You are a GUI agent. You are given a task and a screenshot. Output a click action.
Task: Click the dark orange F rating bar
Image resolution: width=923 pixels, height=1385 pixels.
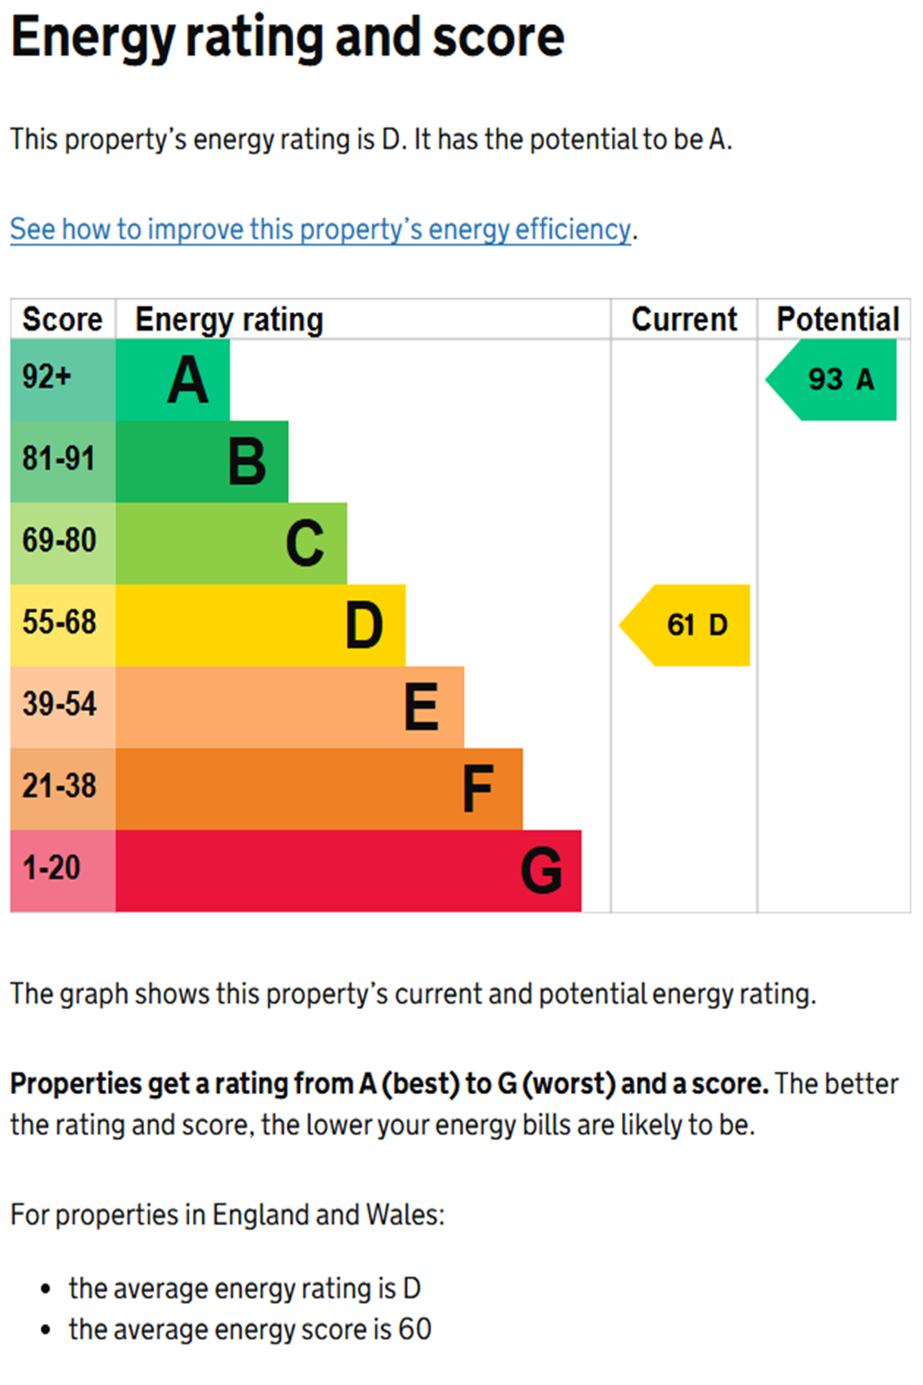tap(319, 789)
